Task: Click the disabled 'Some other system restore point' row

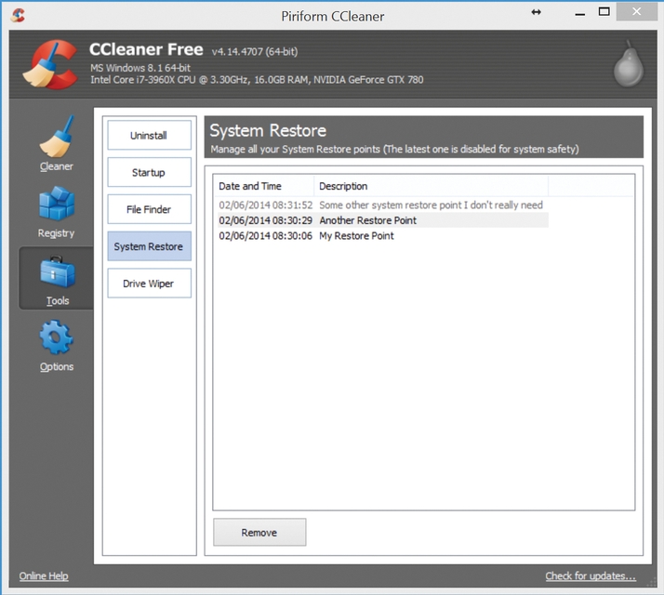Action: (x=383, y=205)
